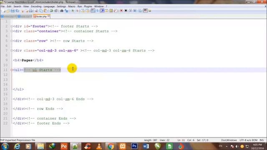Open the Encoding menu

coord(36,7)
